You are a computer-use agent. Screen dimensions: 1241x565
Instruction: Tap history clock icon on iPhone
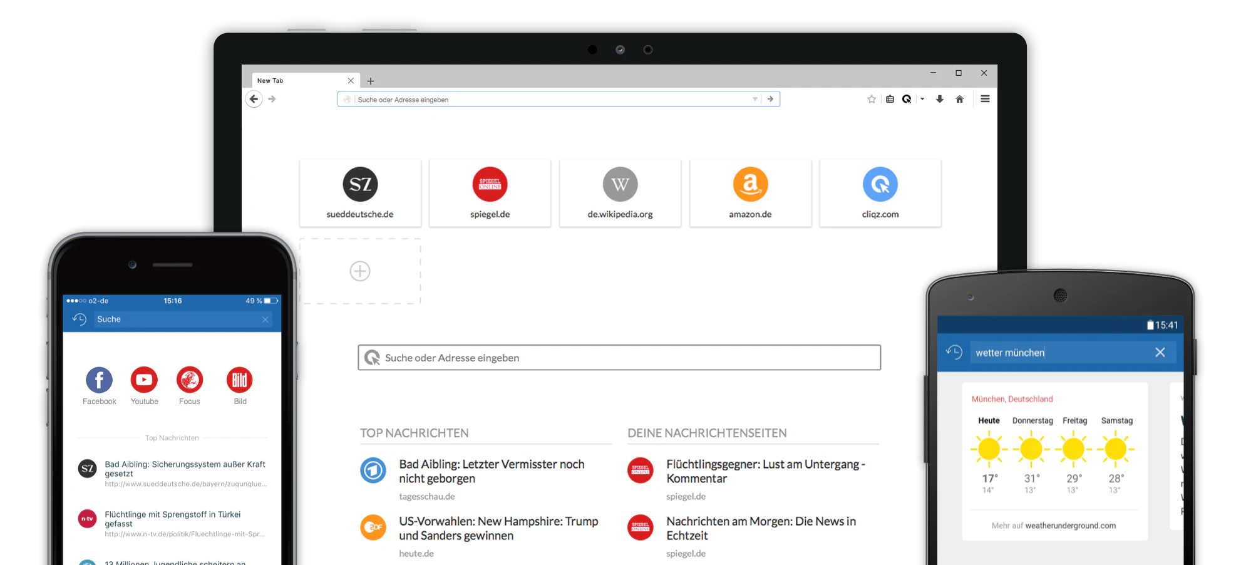[x=79, y=319]
